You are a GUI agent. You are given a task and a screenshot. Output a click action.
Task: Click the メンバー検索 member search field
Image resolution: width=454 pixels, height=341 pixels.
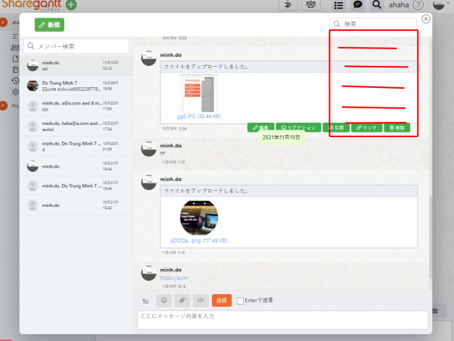79,46
